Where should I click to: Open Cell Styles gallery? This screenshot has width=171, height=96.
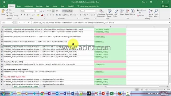coord(116,13)
